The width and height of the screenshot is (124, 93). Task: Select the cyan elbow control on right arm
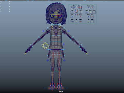click(72, 38)
